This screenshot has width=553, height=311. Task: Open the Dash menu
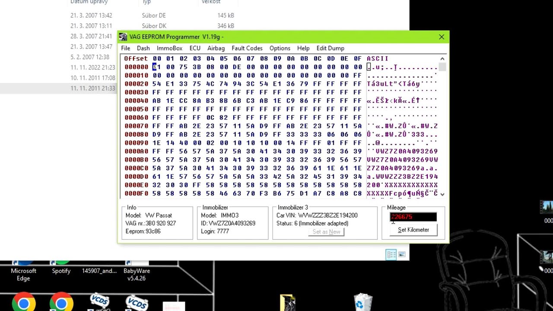point(143,48)
